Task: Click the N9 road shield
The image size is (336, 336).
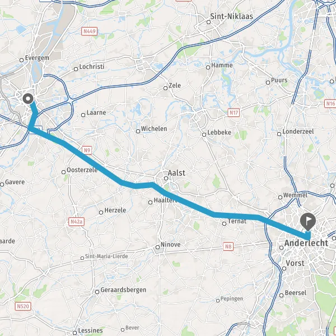Action: [87, 150]
